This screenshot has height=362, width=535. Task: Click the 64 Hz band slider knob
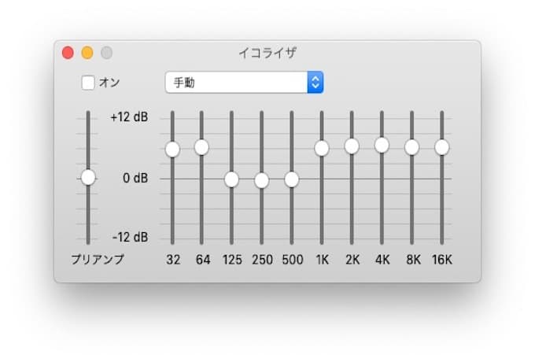pyautogui.click(x=201, y=147)
